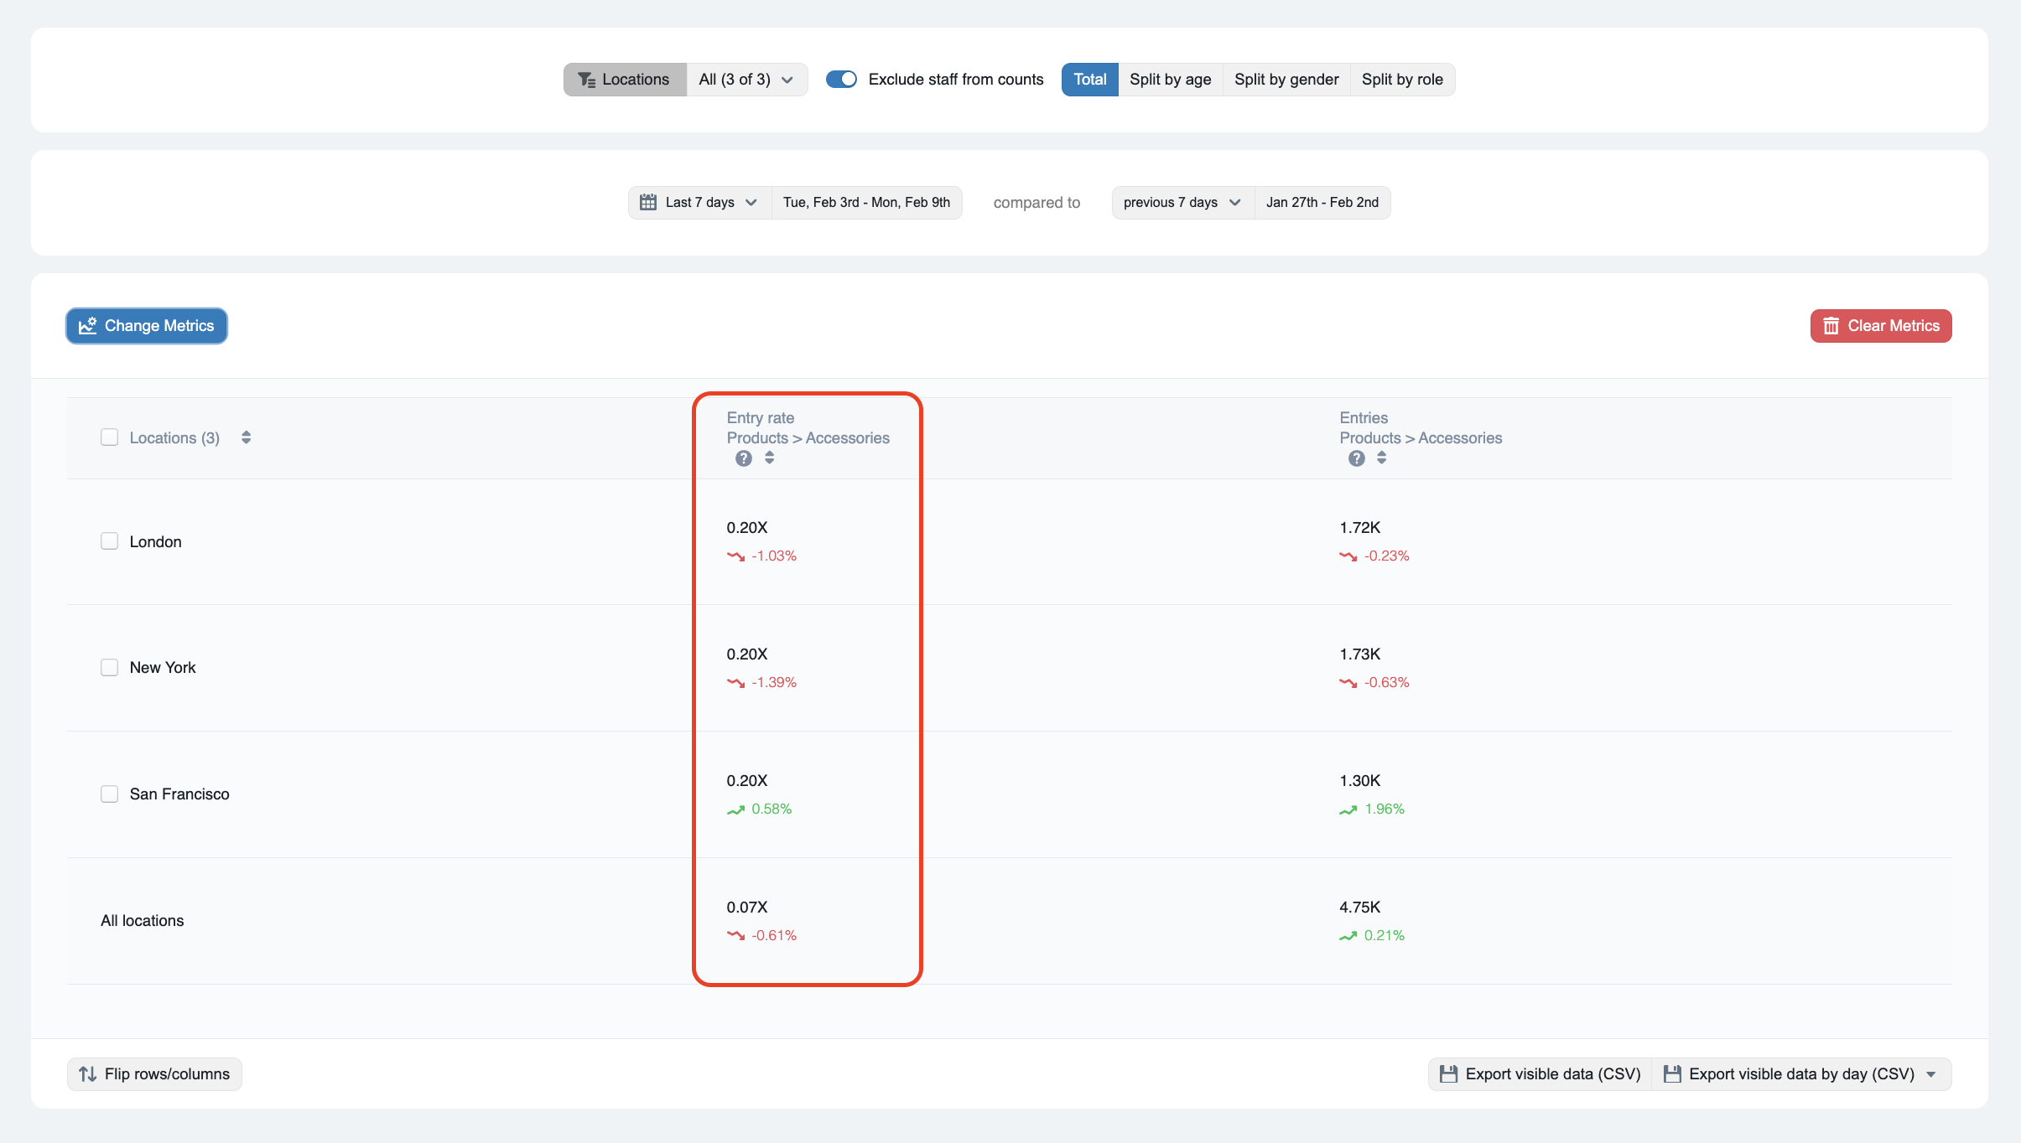Click the Change Metrics button
Screen dimensions: 2021x1143
point(147,326)
